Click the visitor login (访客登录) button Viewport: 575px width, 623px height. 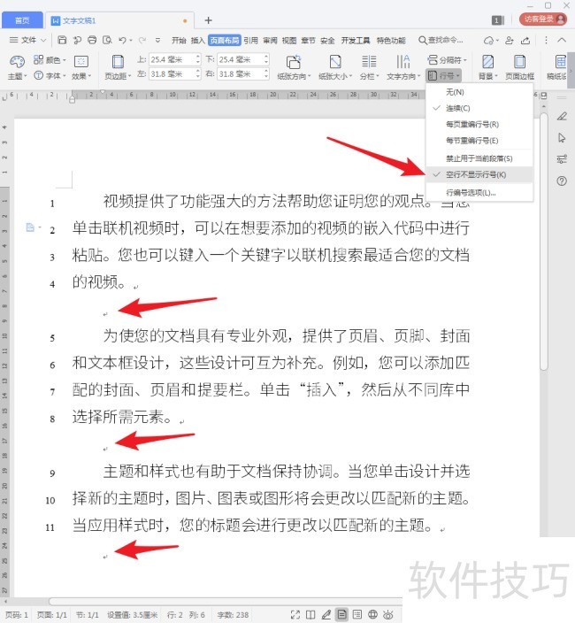(x=543, y=19)
